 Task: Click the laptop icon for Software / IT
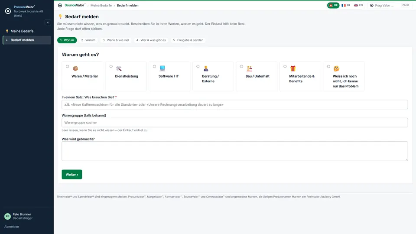(x=162, y=68)
